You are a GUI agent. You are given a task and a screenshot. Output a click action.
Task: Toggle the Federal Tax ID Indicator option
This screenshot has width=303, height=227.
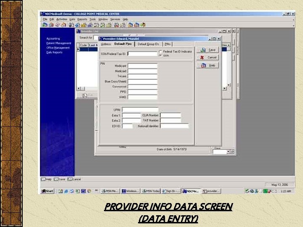tap(160, 52)
